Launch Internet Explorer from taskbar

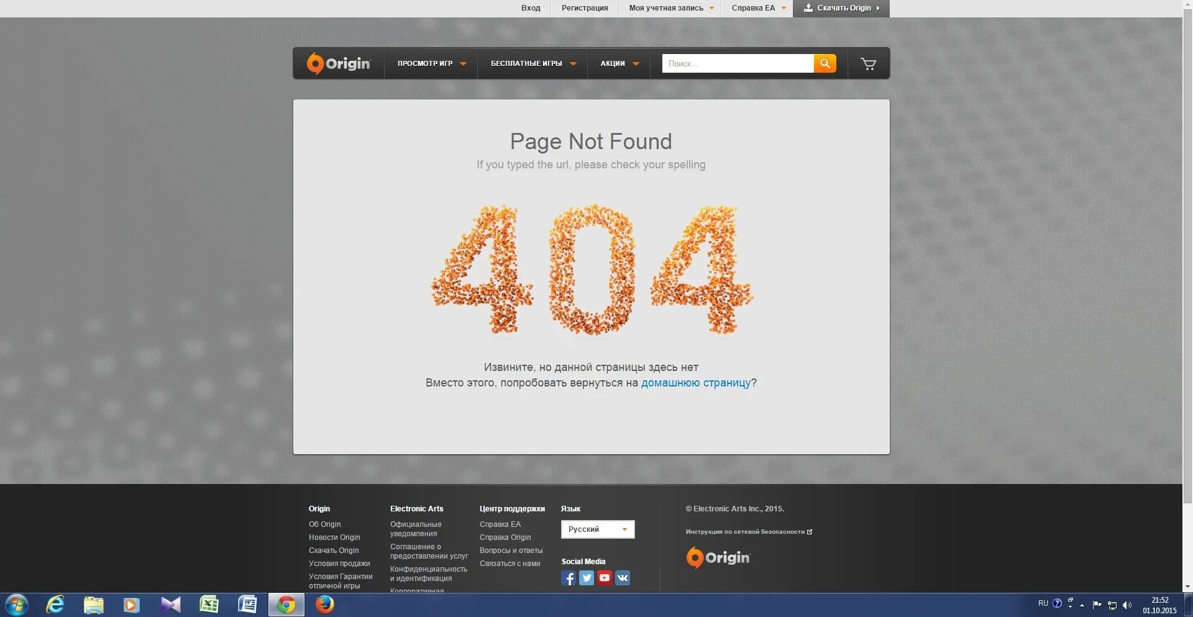[x=55, y=605]
